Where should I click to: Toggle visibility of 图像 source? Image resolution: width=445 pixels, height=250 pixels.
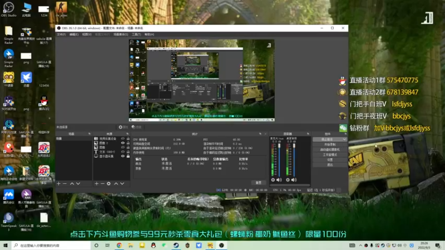coord(123,147)
